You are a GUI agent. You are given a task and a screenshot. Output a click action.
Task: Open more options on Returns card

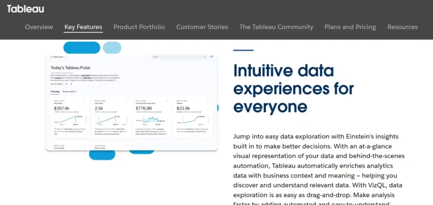coord(208,101)
